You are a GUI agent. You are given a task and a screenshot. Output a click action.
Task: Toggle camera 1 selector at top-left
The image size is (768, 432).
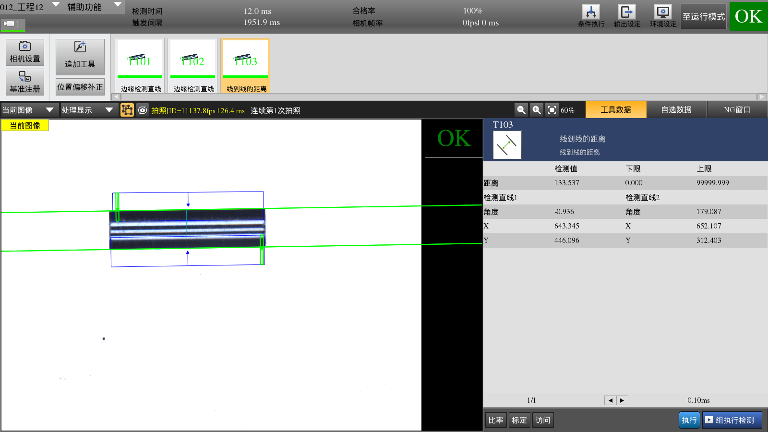[x=12, y=24]
